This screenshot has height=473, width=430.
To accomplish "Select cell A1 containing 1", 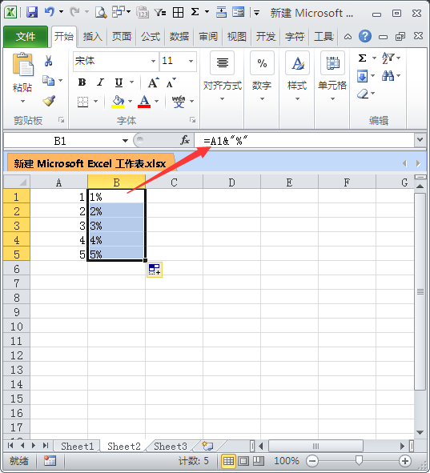I will (58, 197).
